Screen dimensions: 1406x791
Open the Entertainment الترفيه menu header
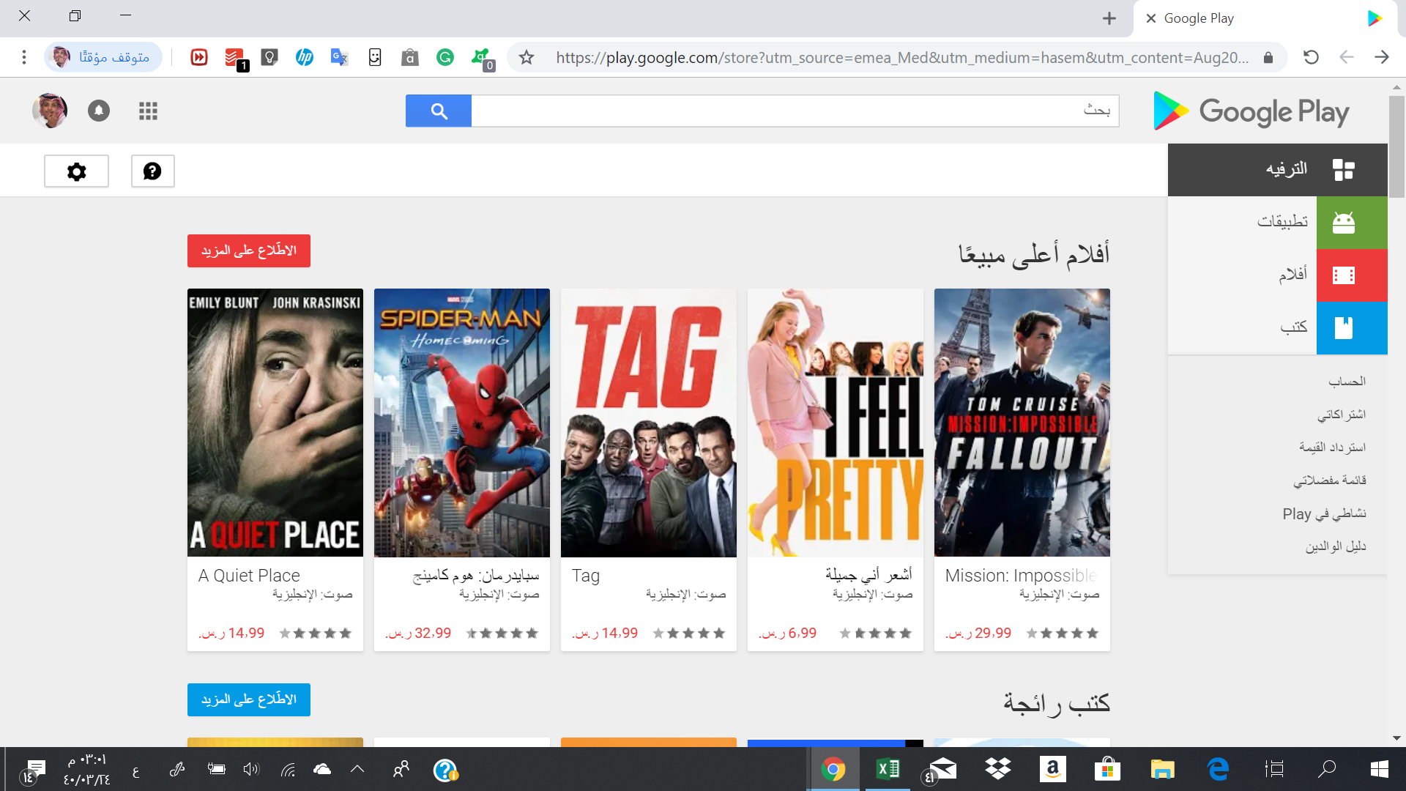coord(1278,169)
